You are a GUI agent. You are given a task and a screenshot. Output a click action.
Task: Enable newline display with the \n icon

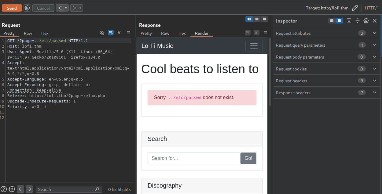[119, 33]
